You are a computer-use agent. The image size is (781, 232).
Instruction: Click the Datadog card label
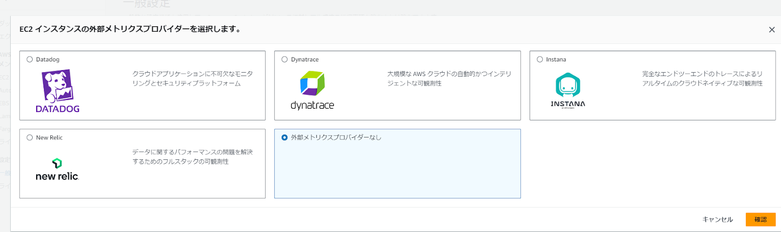pos(48,59)
